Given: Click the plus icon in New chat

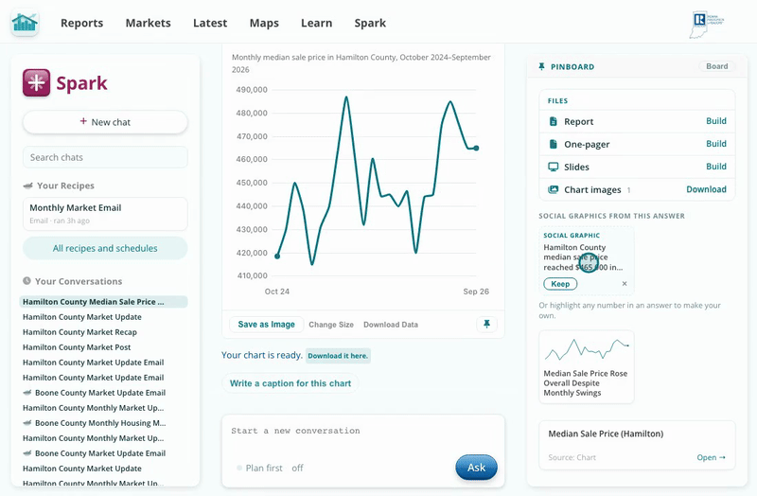Looking at the screenshot, I should 83,121.
